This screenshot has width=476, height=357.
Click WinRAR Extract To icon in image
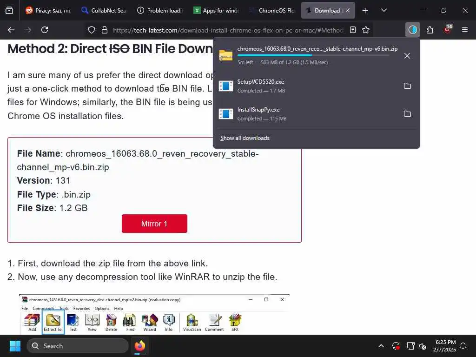(x=53, y=323)
